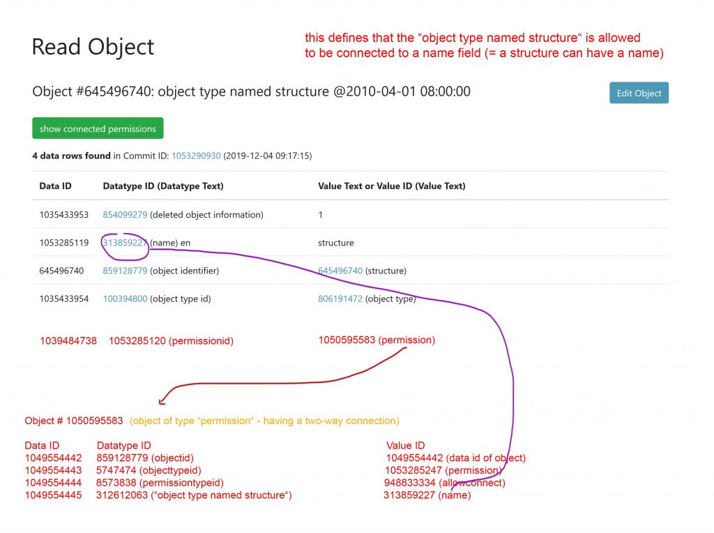Viewport: 714px width, 533px height.
Task: Click the Data ID column header
Action: [x=55, y=186]
